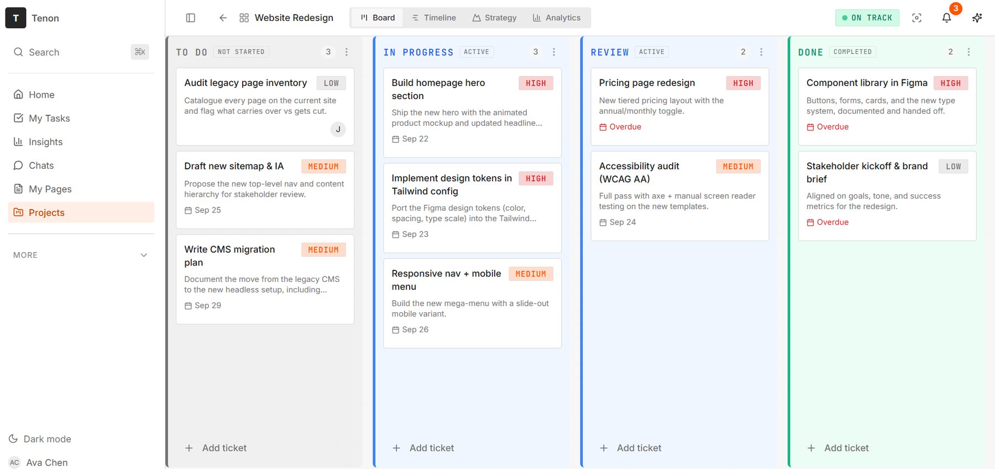
Task: Open the Draft new sitemap & IA card
Action: tap(265, 190)
